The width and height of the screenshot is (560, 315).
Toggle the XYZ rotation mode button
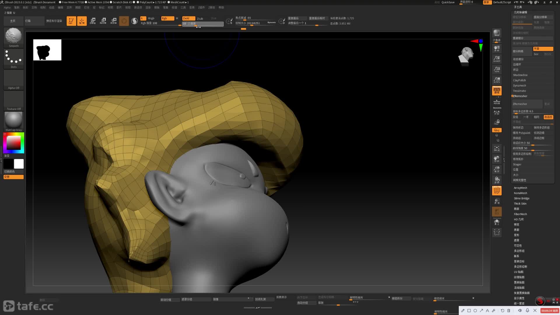[x=497, y=130]
